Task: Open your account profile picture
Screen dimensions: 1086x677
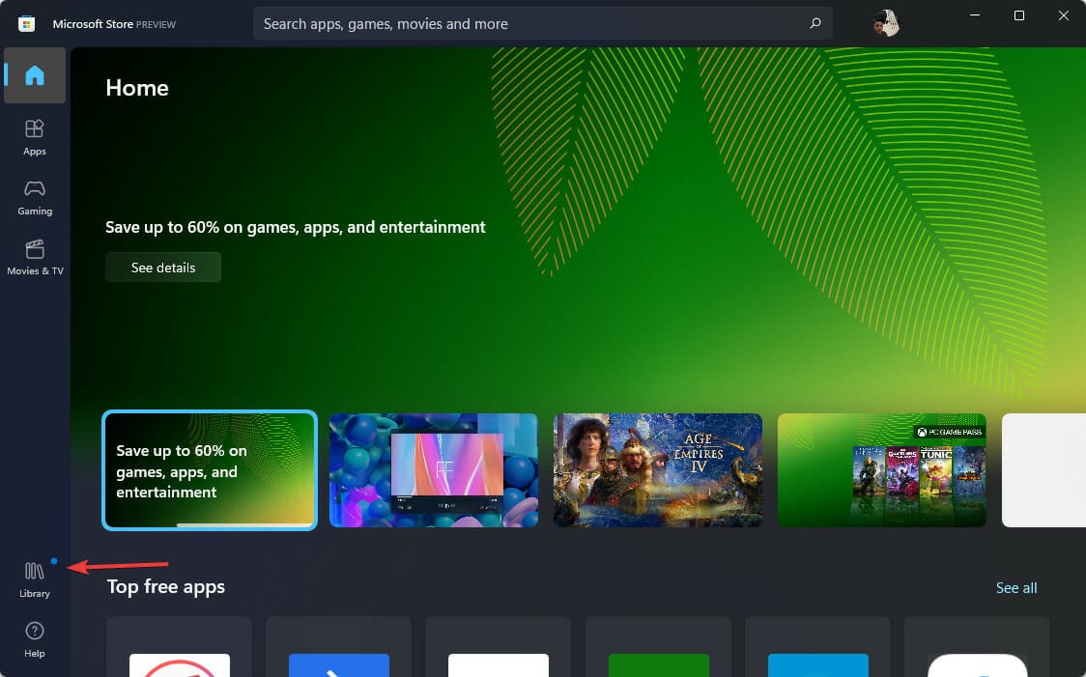Action: coord(887,23)
